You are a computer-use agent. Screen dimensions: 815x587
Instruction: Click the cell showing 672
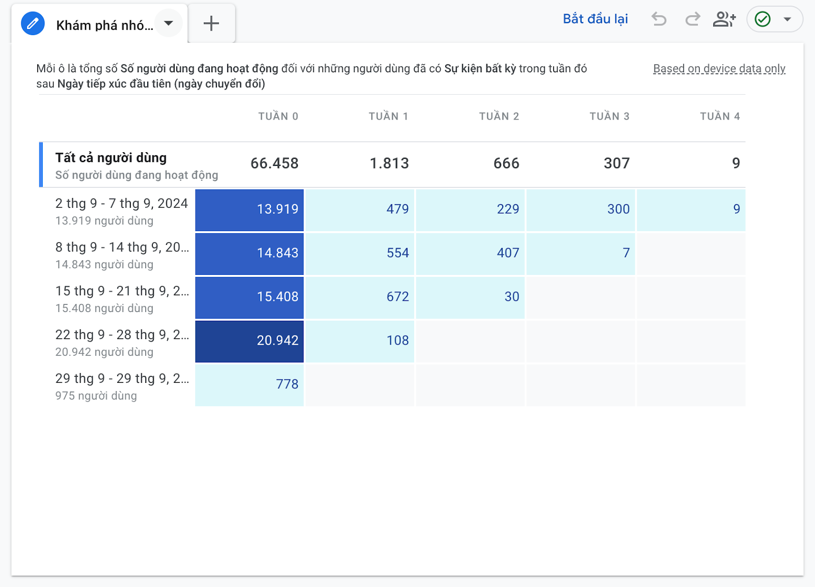(x=360, y=297)
